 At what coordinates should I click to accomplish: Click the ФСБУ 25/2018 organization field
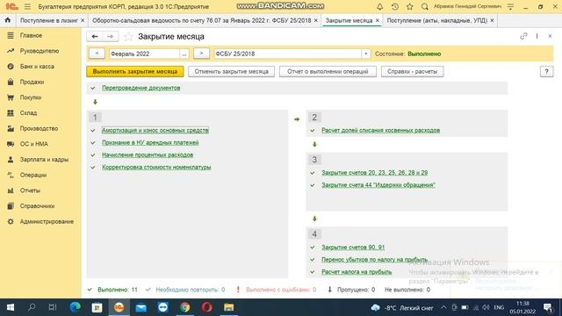coord(287,54)
